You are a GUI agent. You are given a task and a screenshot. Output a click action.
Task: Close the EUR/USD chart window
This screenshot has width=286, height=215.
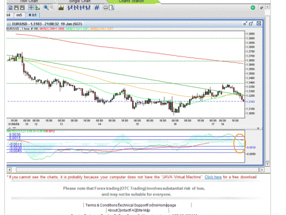(259, 23)
